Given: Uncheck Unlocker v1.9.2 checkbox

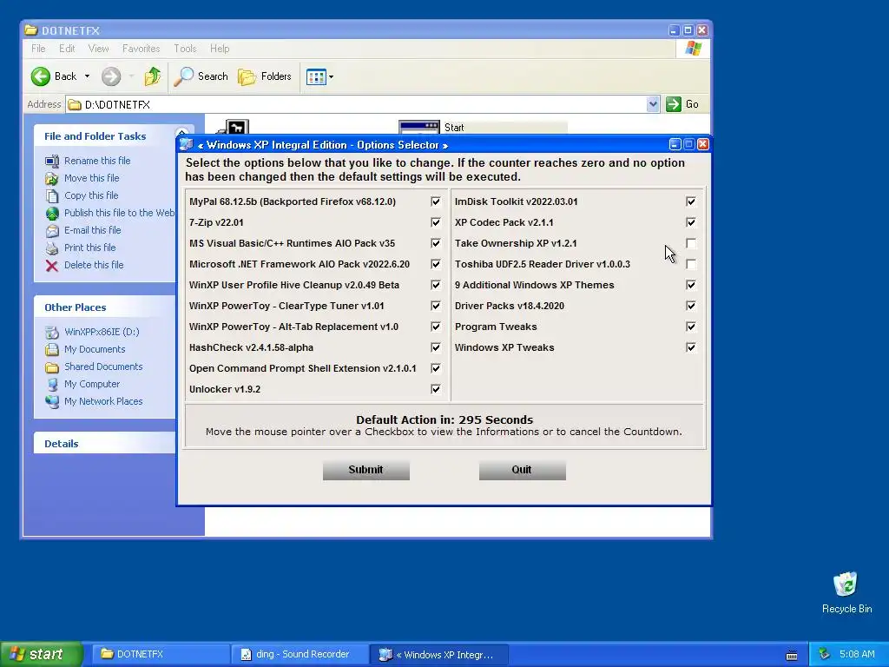Looking at the screenshot, I should pyautogui.click(x=436, y=389).
